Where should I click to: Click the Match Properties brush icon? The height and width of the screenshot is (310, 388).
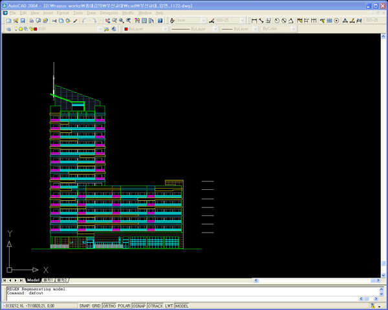coord(75,21)
